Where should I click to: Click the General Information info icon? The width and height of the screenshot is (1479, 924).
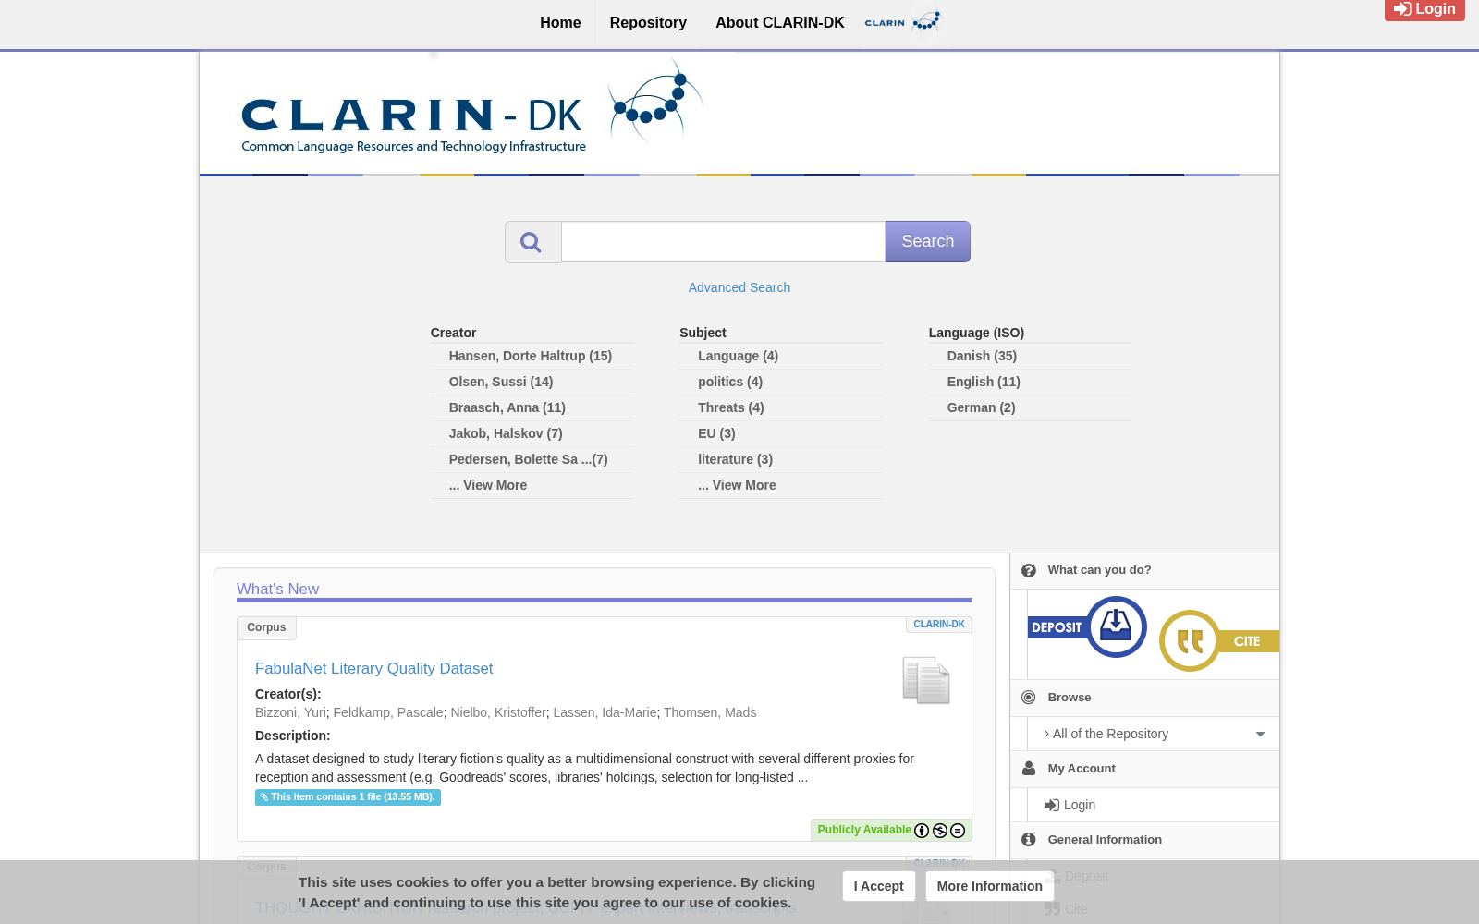tap(1029, 840)
